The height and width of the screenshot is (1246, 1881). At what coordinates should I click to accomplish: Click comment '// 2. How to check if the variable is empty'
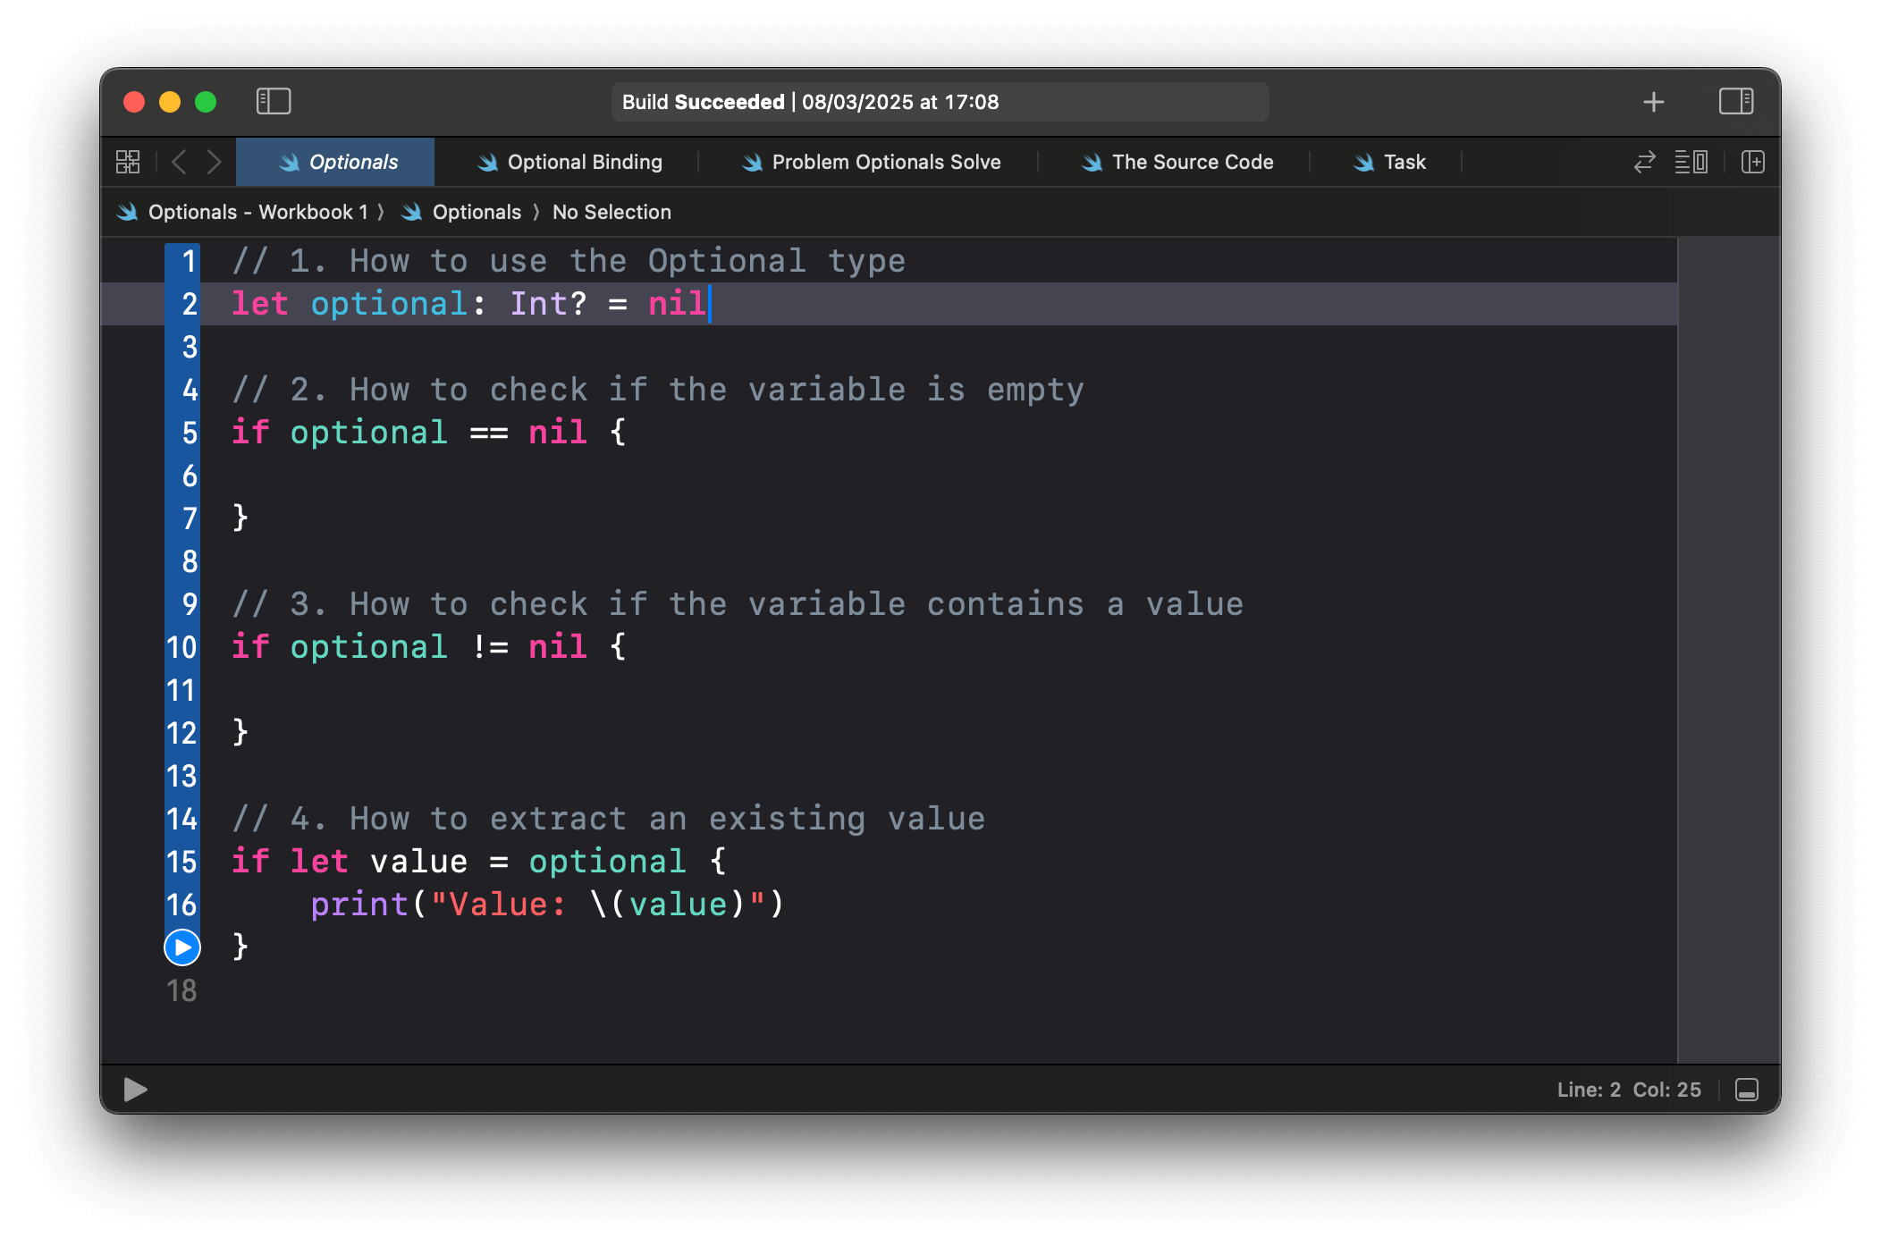pyautogui.click(x=658, y=390)
